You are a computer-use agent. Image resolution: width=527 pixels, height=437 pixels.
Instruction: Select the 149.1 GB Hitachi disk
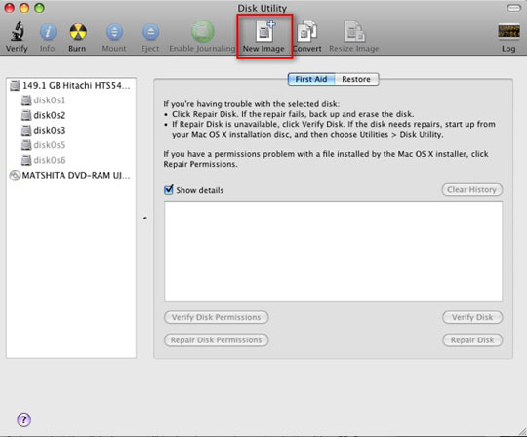point(70,85)
